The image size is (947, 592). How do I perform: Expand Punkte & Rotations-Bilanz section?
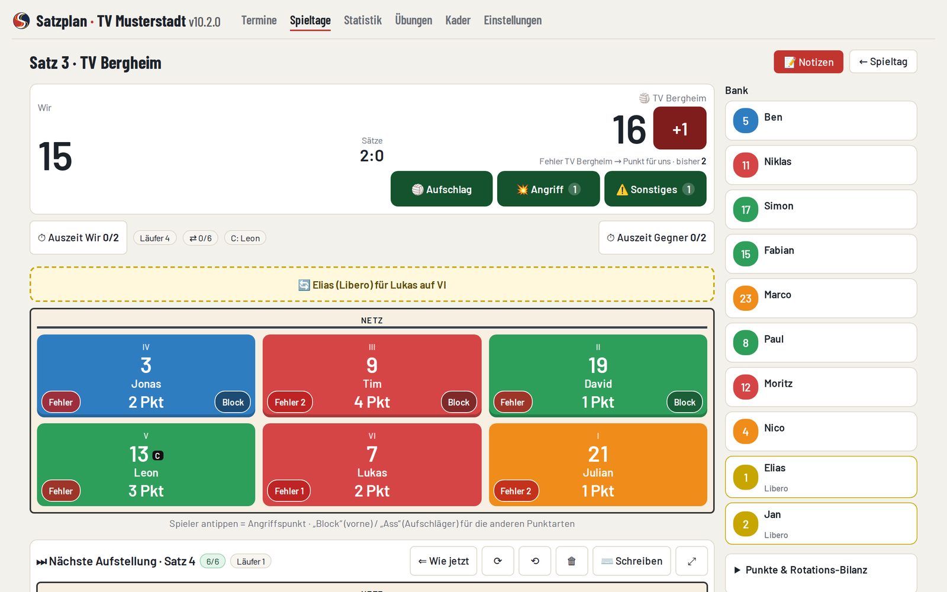[821, 570]
